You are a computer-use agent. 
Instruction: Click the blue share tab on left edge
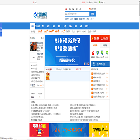click(1, 30)
